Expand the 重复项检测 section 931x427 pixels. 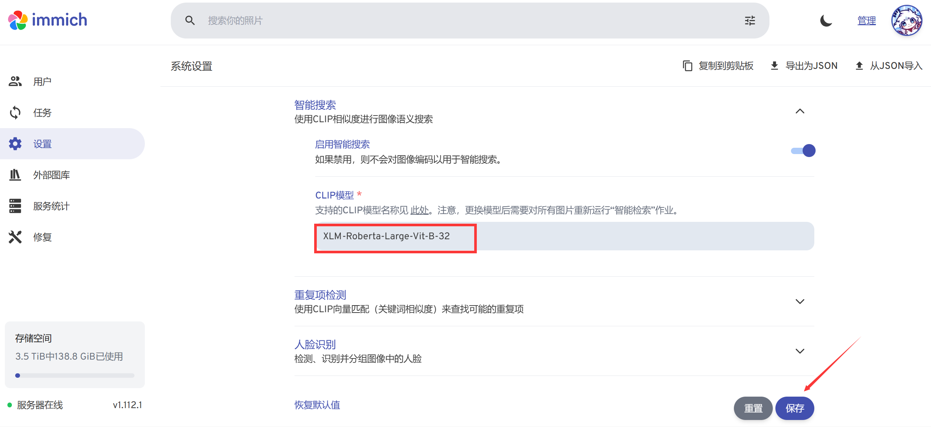pyautogui.click(x=800, y=301)
